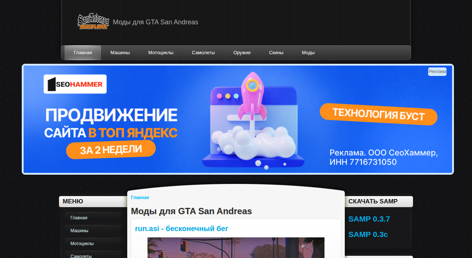Go to Машины in the top navigation

click(120, 53)
